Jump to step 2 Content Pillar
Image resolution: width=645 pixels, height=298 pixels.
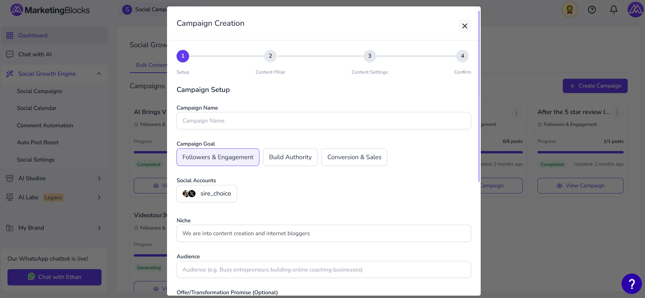(270, 56)
